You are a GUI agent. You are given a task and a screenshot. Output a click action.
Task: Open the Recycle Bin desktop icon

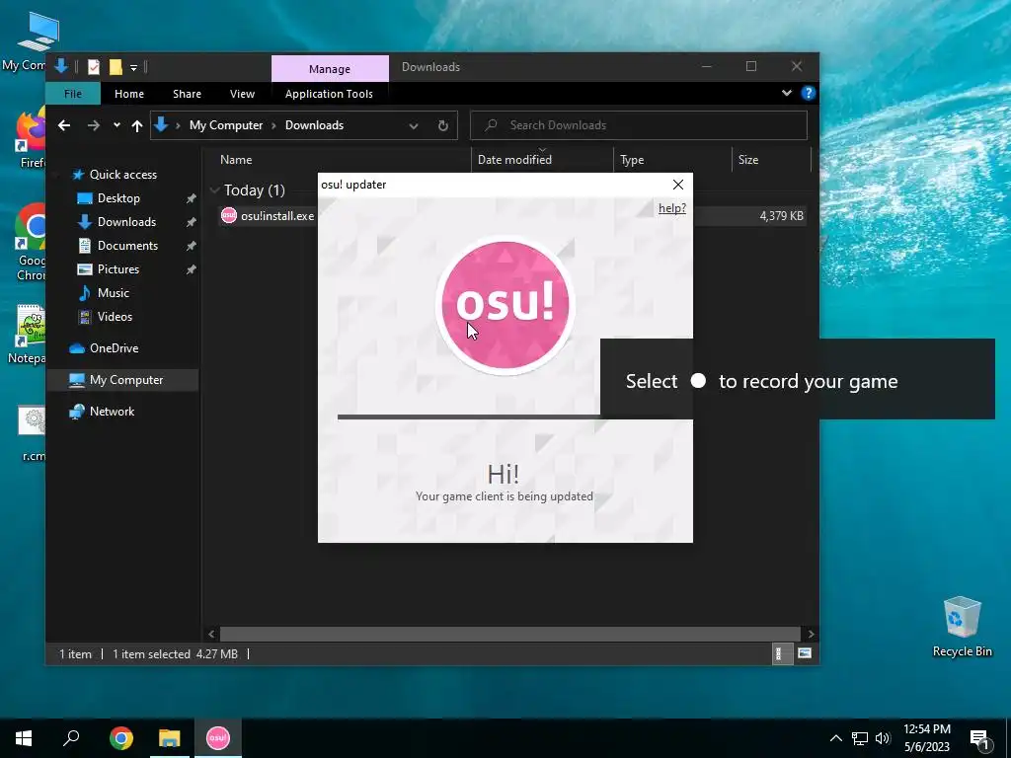[962, 627]
